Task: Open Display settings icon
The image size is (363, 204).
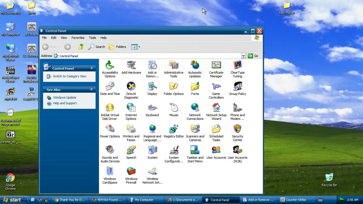Action: coord(152,89)
